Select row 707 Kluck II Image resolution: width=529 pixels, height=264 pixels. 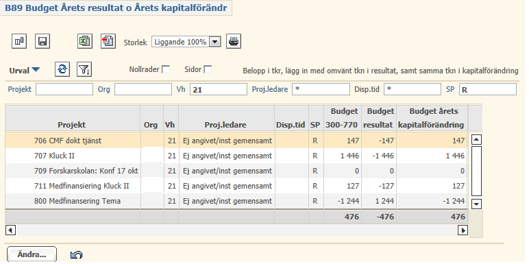tap(236, 156)
